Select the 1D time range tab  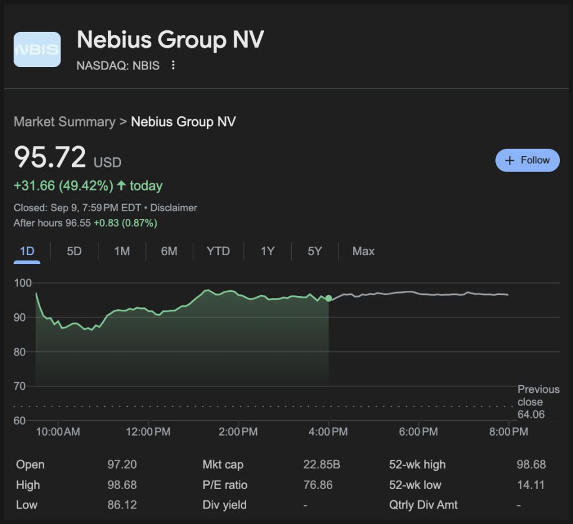point(27,251)
